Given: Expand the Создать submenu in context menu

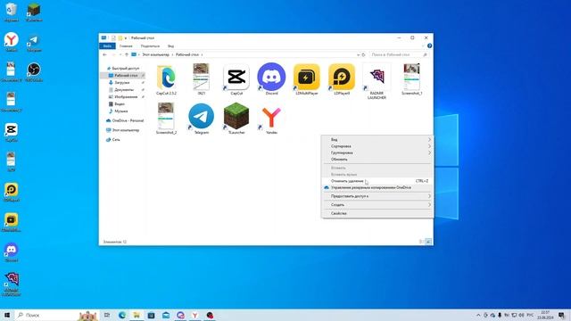Looking at the screenshot, I should 377,205.
